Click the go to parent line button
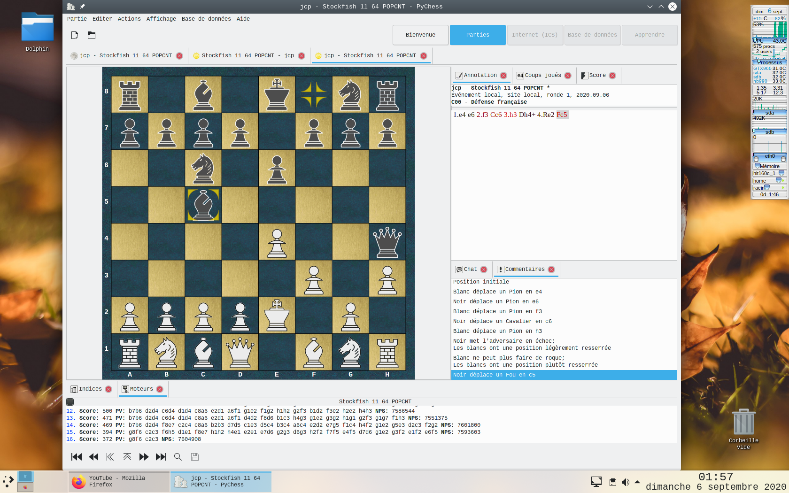The height and width of the screenshot is (493, 789). [127, 457]
